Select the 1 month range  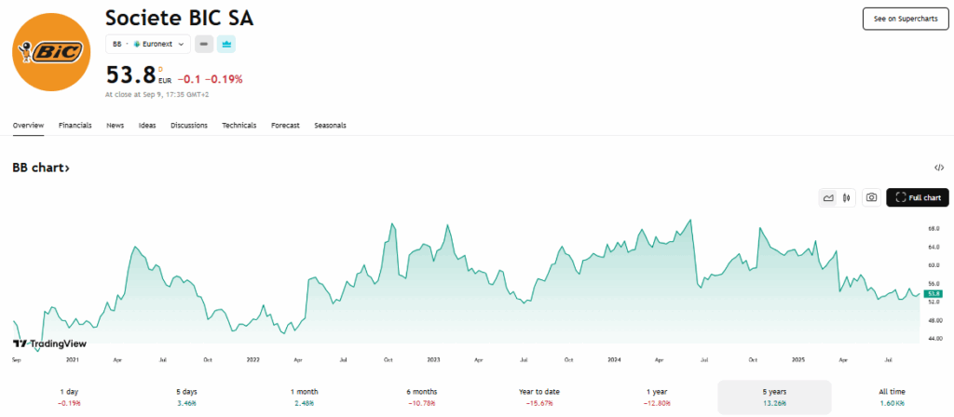305,397
